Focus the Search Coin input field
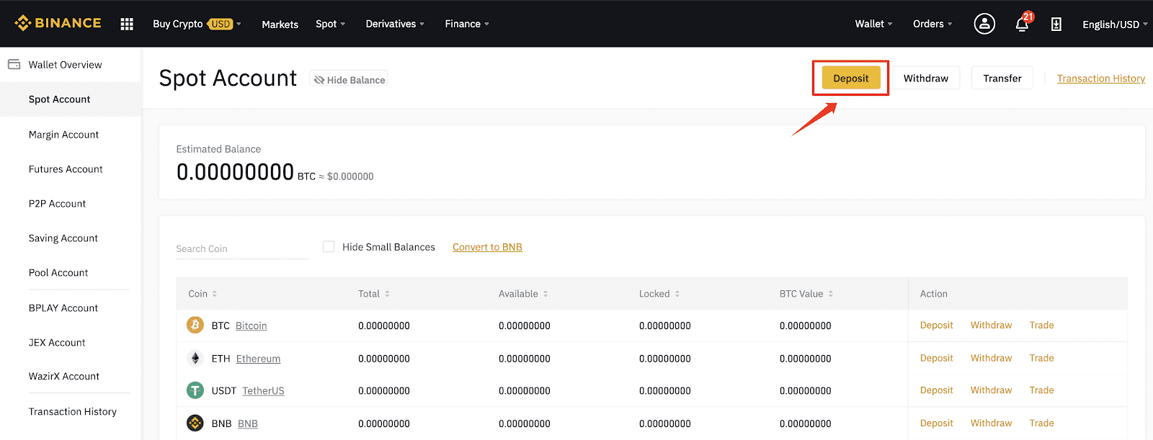 242,248
